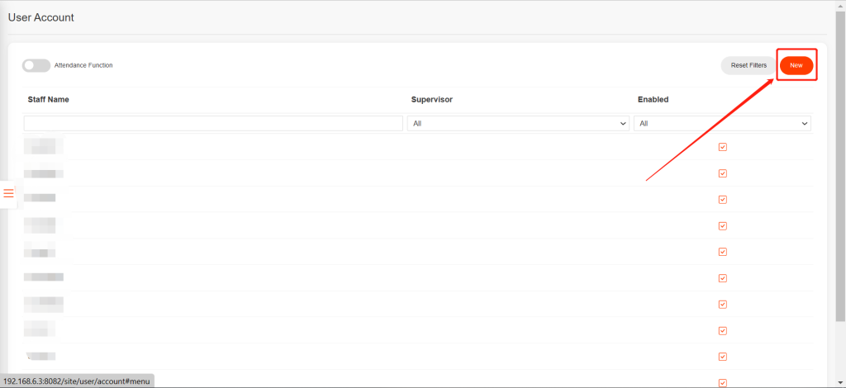Viewport: 846px width, 388px height.
Task: Expand the Supervisor filter dropdown
Action: 518,123
